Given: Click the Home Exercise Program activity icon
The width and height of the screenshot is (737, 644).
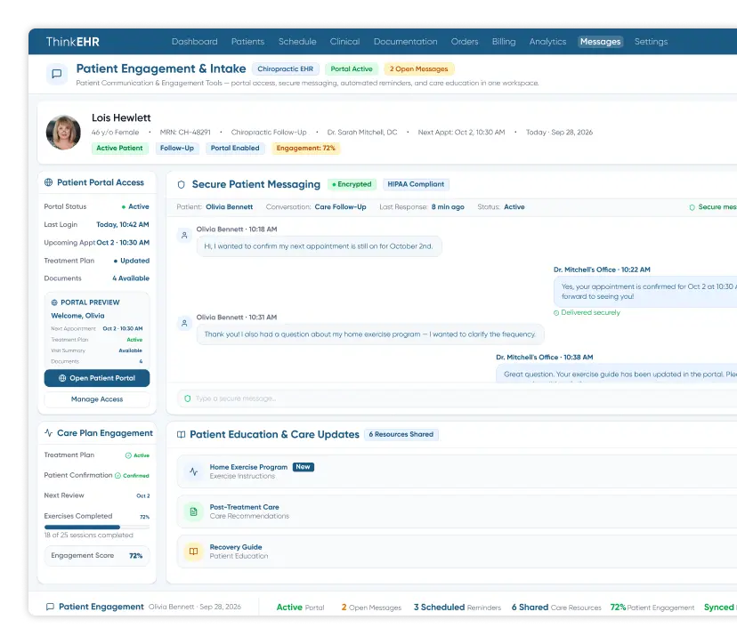Looking at the screenshot, I should [x=193, y=471].
